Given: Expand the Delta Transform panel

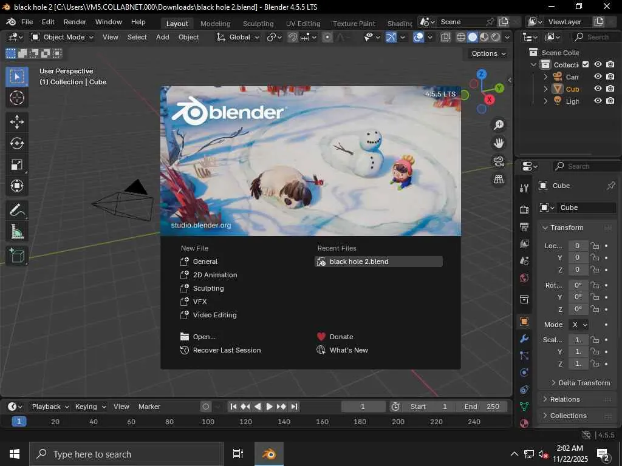Looking at the screenshot, I should tap(583, 383).
